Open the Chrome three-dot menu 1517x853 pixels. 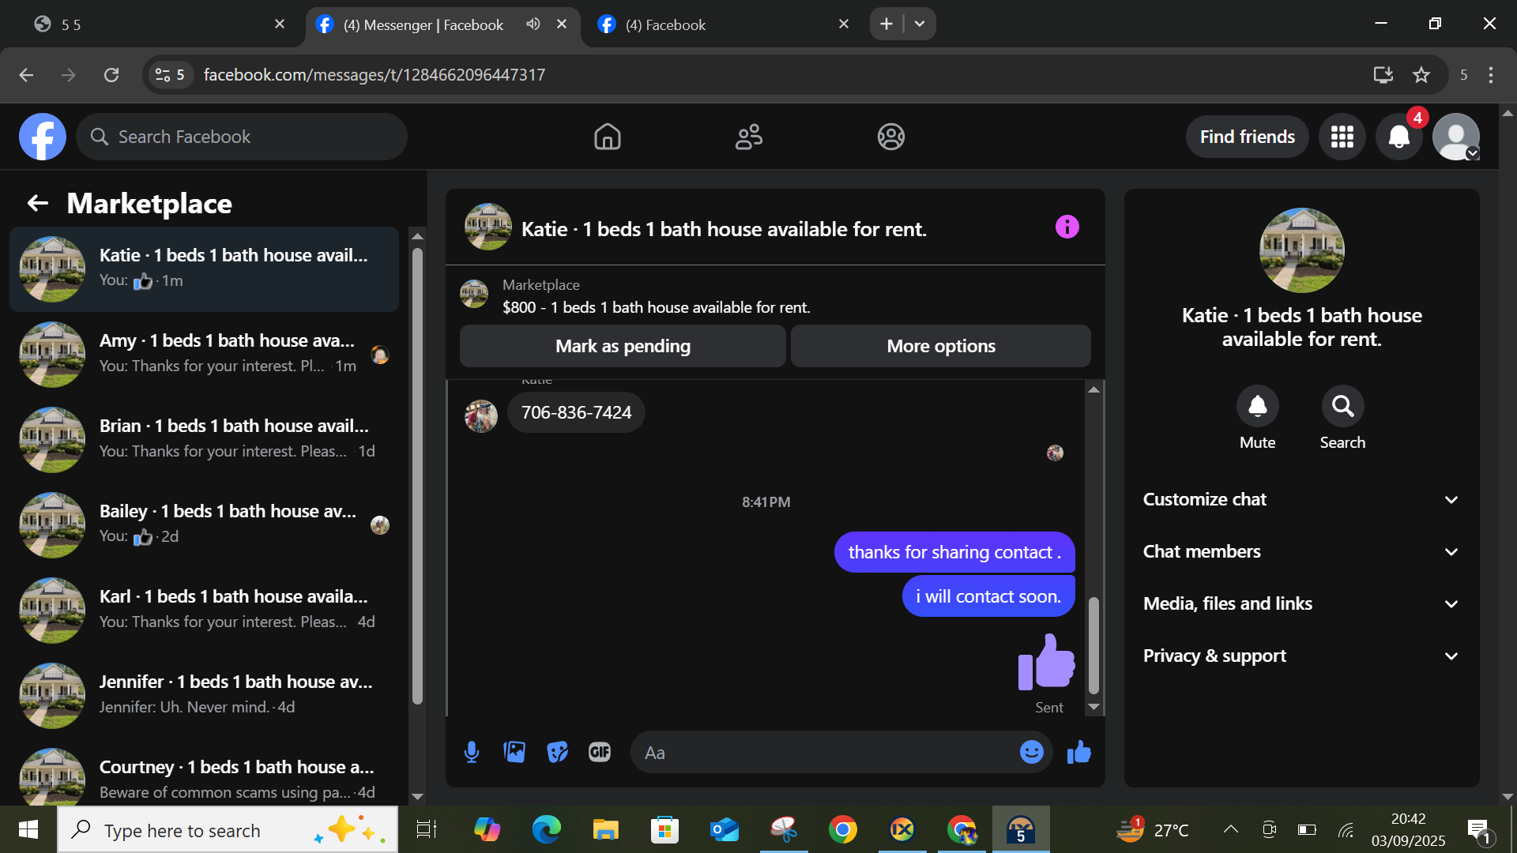click(x=1491, y=75)
